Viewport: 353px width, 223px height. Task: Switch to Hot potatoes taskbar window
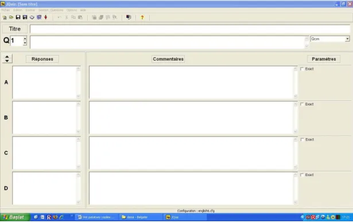pos(96,217)
